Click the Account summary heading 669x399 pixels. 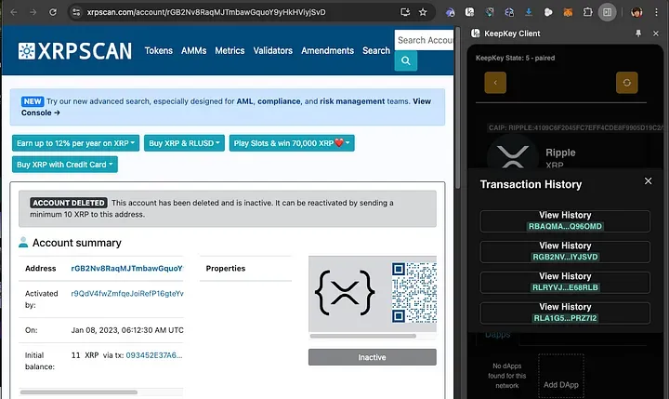(77, 243)
